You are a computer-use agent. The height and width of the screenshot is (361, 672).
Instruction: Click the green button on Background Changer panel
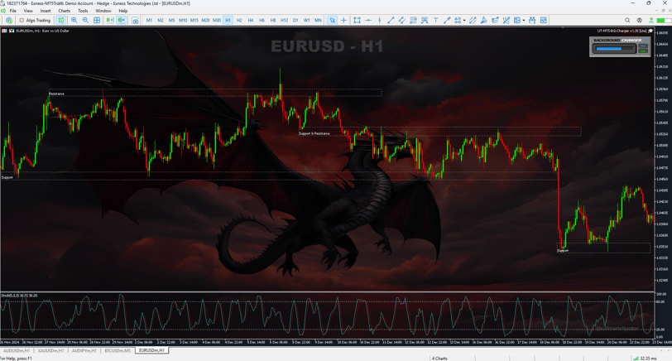point(643,51)
